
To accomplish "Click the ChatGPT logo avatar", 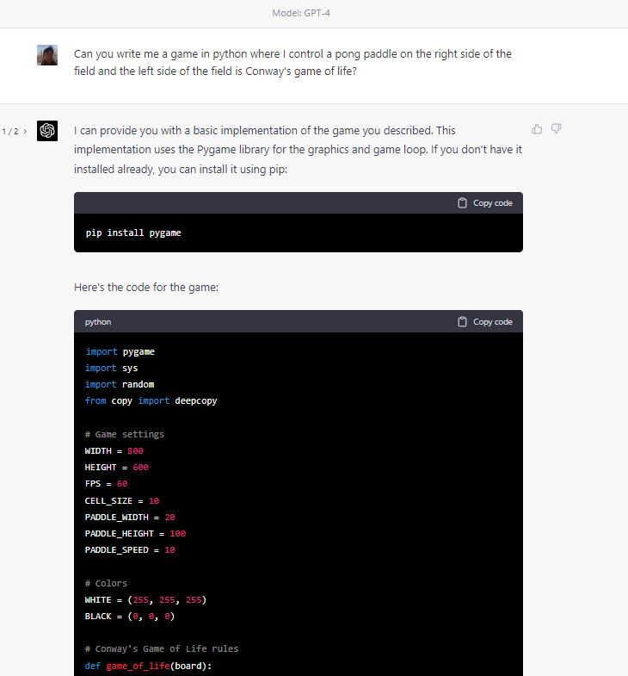I will tap(47, 131).
